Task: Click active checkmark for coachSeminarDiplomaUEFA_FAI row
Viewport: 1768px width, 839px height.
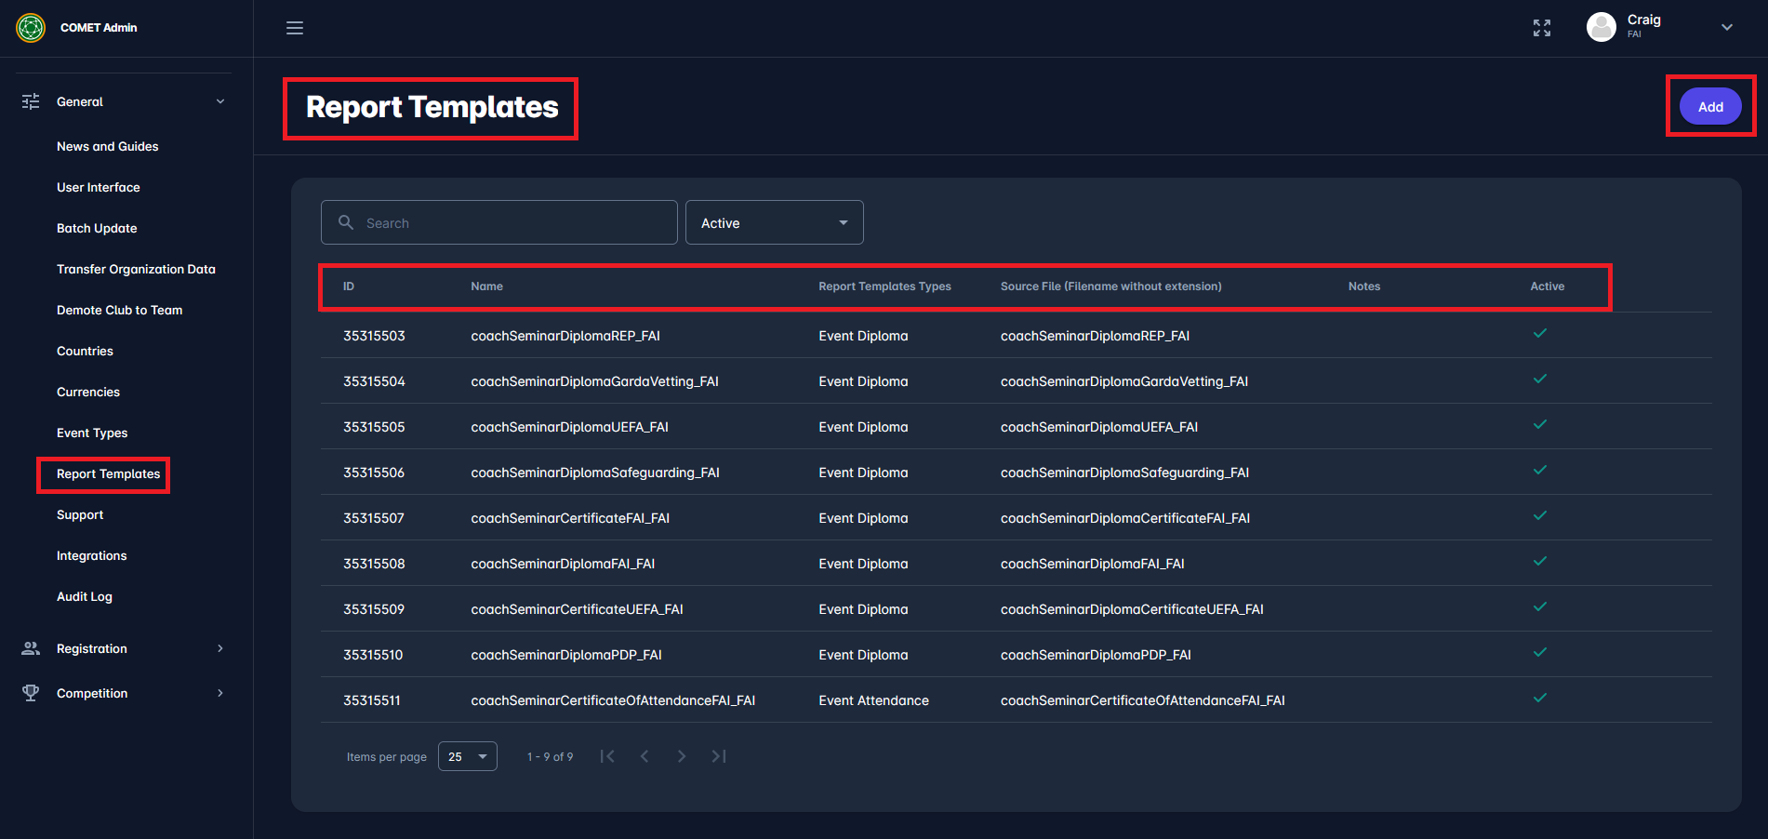Action: [x=1540, y=425]
